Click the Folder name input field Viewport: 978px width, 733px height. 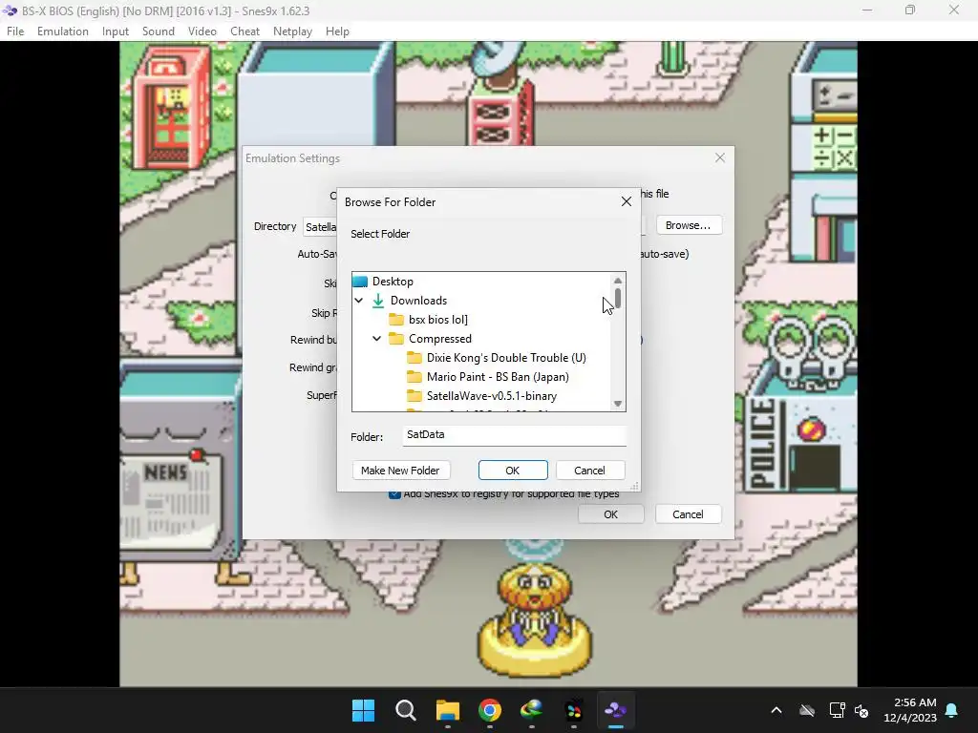pos(514,435)
